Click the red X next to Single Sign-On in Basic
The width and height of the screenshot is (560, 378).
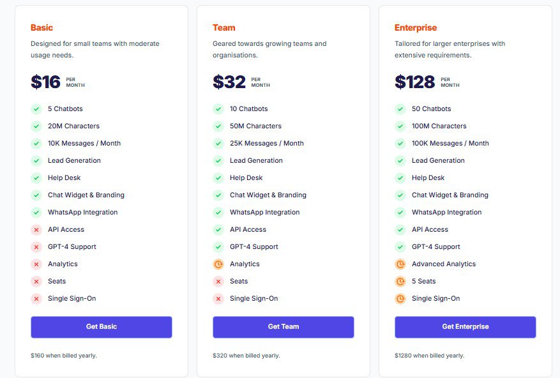tap(36, 298)
